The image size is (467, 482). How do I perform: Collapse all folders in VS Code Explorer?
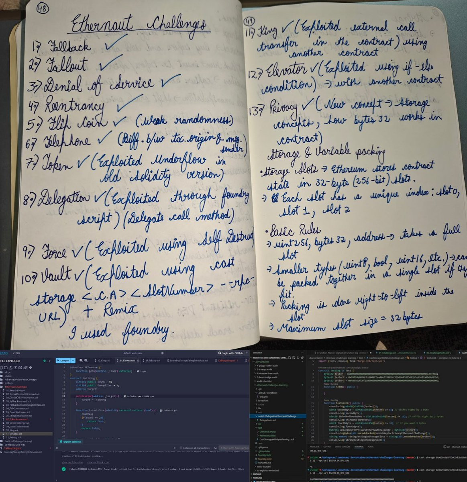pyautogui.click(x=302, y=358)
